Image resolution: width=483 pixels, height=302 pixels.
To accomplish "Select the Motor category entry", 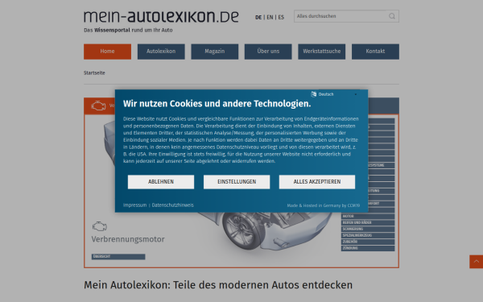I will [368, 217].
